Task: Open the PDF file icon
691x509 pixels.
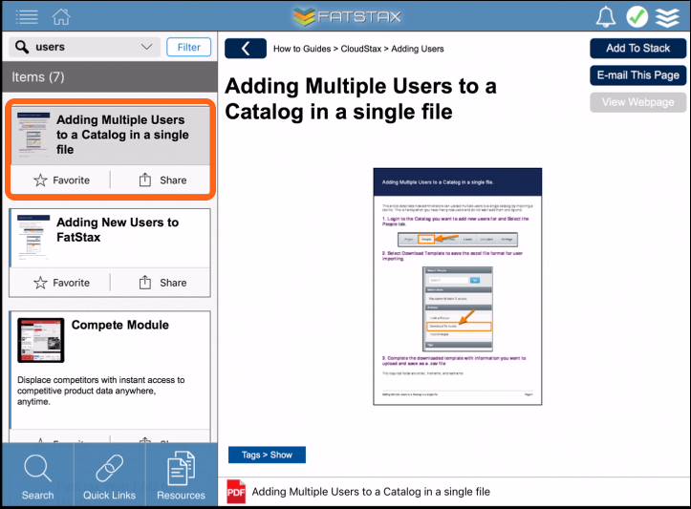Action: (x=236, y=492)
